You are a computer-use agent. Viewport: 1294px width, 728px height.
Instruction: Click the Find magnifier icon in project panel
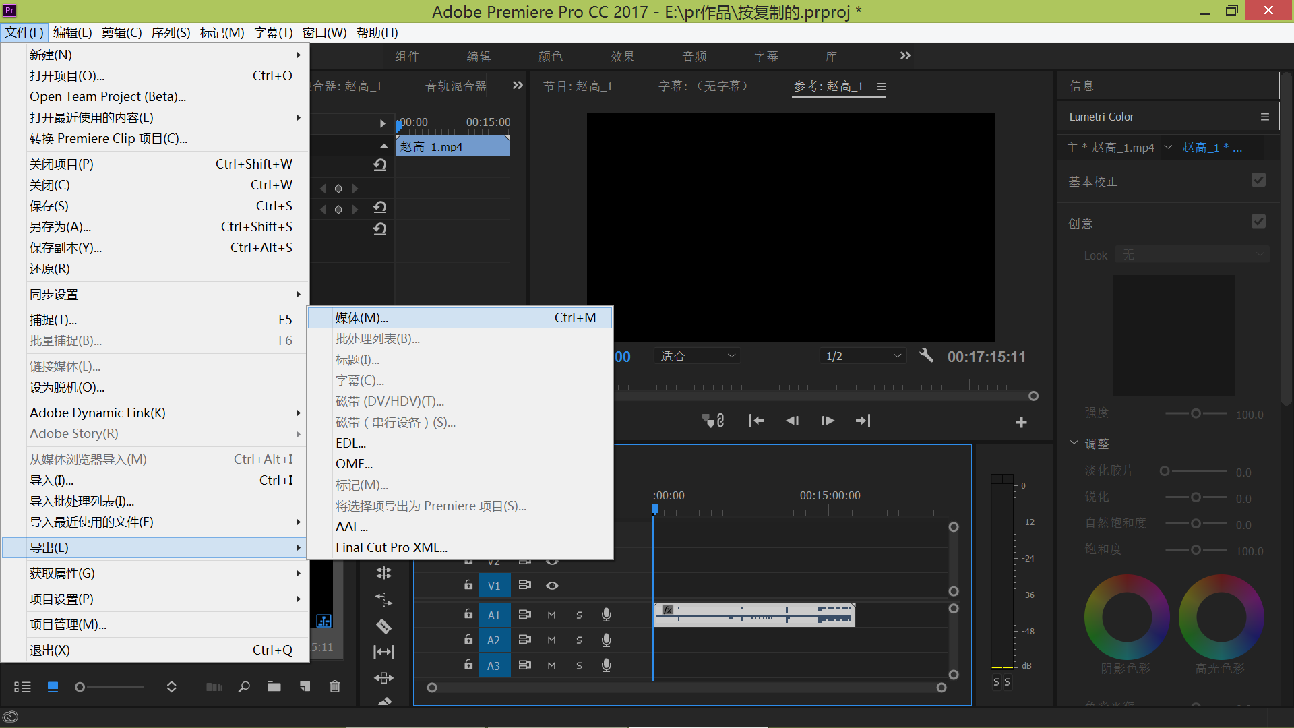[x=244, y=687]
